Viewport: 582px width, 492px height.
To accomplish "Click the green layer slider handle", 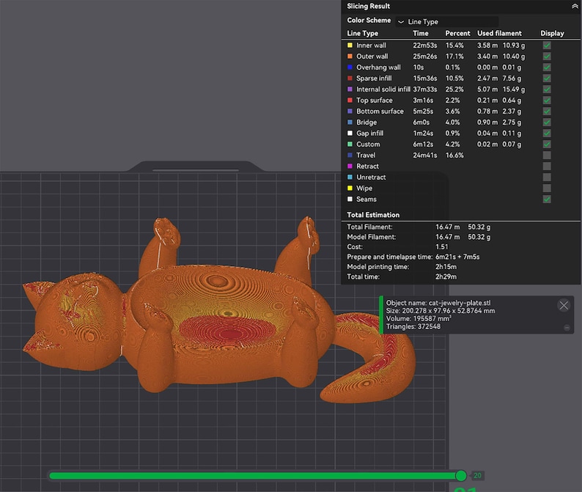I will coord(461,476).
